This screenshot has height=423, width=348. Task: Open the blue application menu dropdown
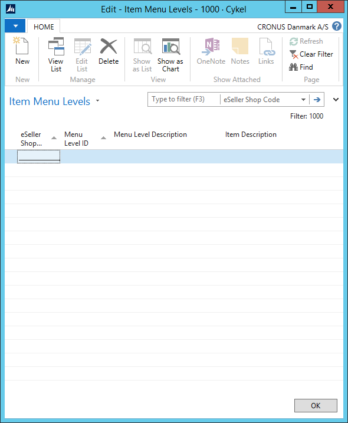click(15, 26)
